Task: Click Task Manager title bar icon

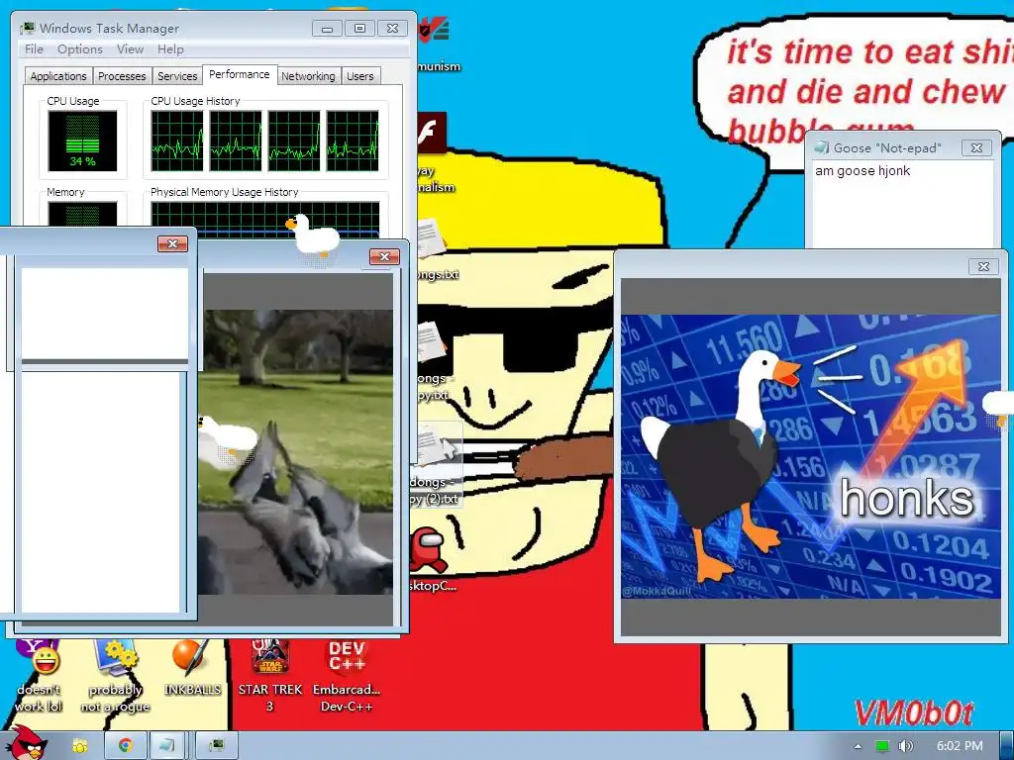Action: coord(27,28)
